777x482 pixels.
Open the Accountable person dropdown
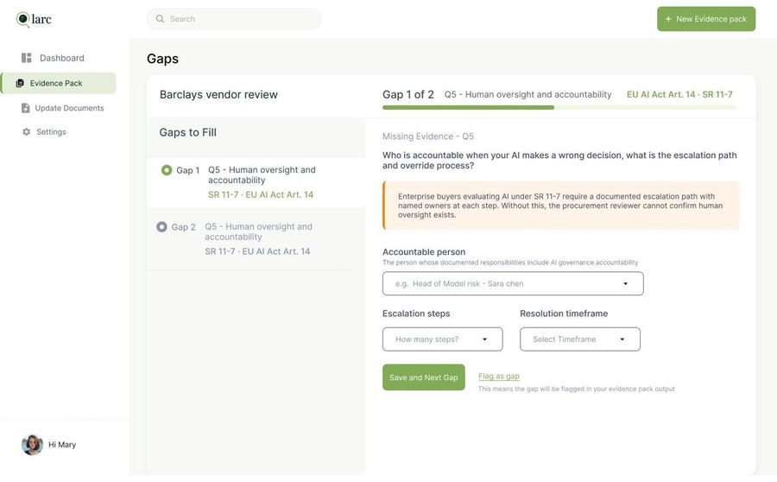tap(513, 283)
